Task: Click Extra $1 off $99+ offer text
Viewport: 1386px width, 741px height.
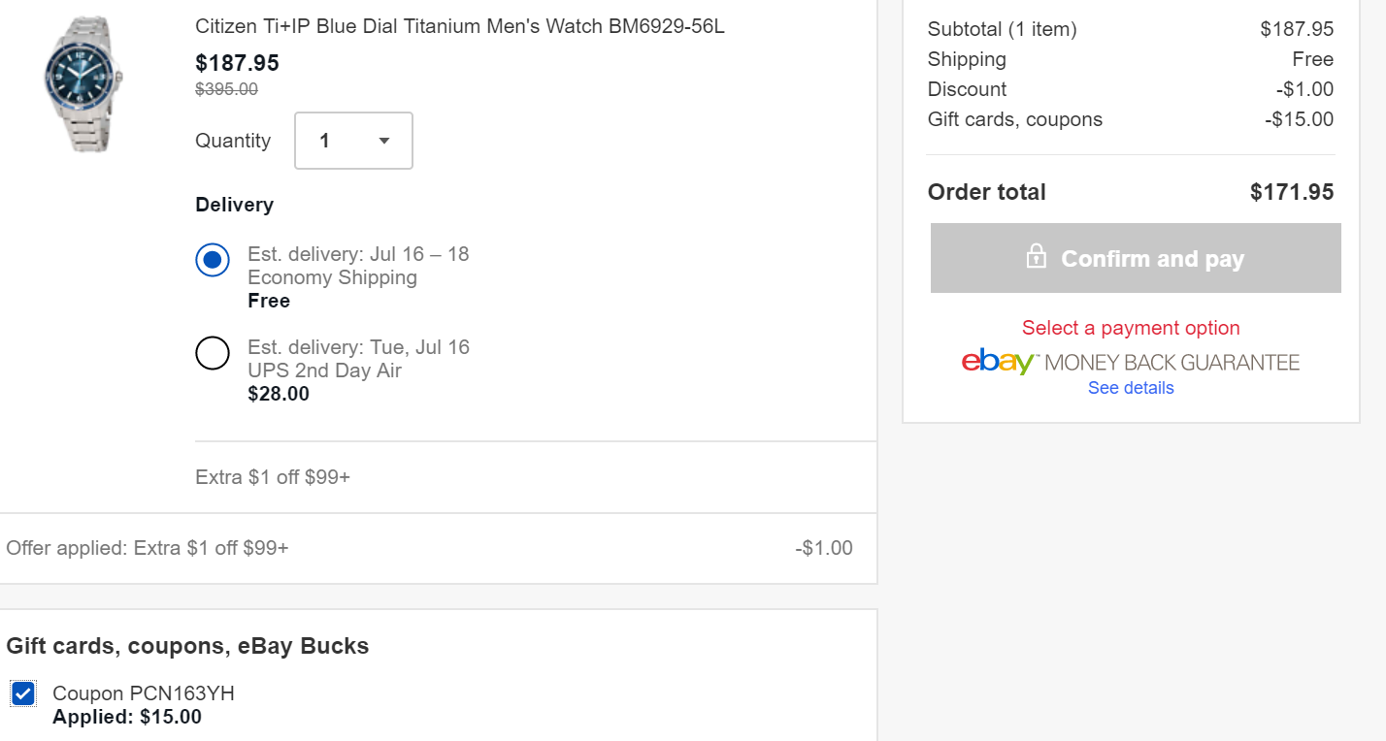Action: (x=273, y=477)
